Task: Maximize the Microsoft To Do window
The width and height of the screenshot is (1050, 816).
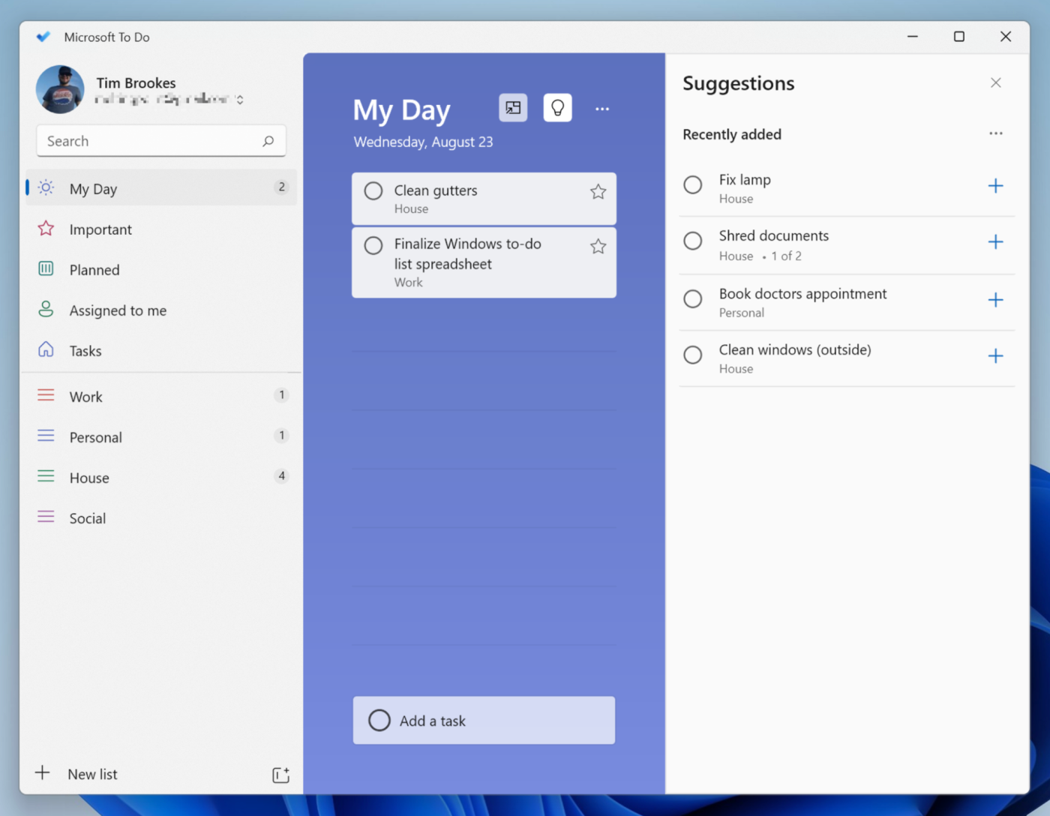Action: click(x=958, y=36)
